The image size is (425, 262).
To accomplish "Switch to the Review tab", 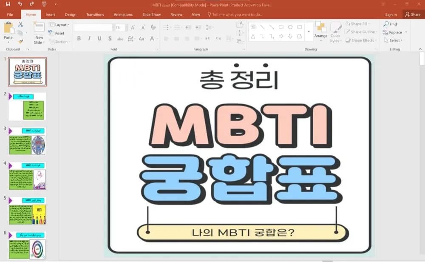I will click(176, 14).
